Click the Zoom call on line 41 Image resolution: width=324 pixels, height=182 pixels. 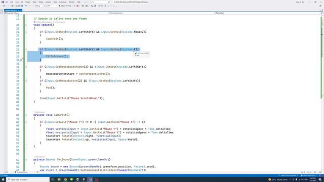(x=72, y=98)
